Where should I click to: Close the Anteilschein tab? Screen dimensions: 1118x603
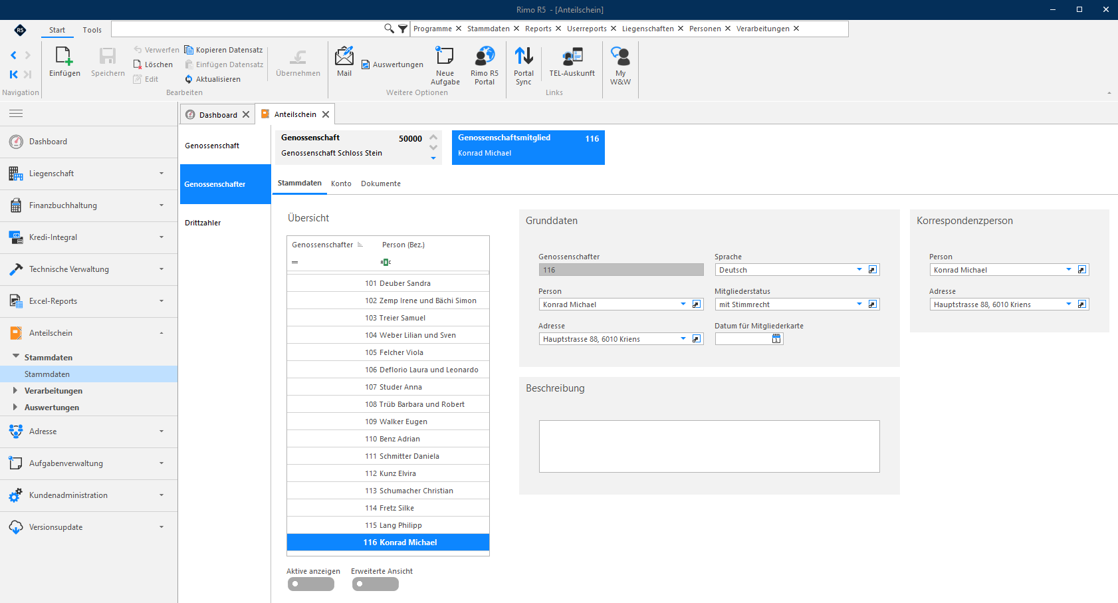coord(326,114)
